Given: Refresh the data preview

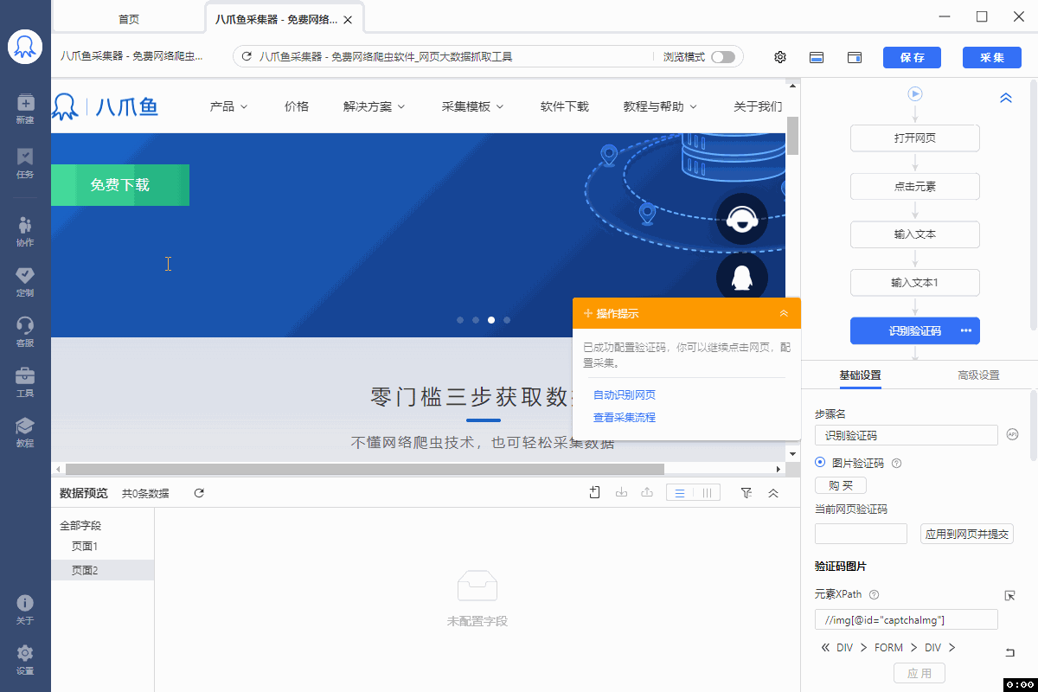Looking at the screenshot, I should [199, 493].
